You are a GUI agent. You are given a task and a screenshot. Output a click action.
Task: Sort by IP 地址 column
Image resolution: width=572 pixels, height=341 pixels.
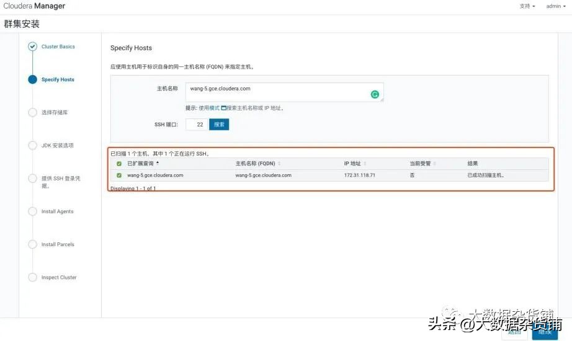pos(355,164)
